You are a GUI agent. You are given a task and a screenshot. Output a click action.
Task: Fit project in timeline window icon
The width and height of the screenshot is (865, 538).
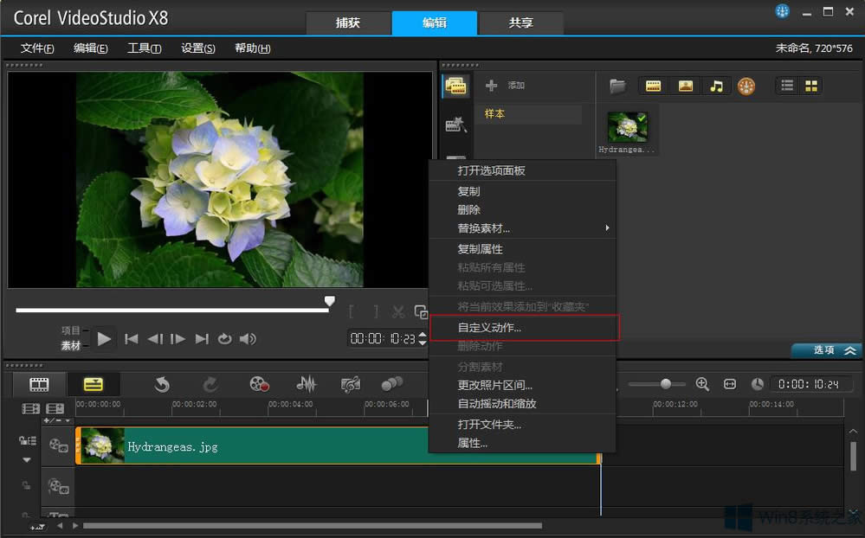[x=730, y=384]
